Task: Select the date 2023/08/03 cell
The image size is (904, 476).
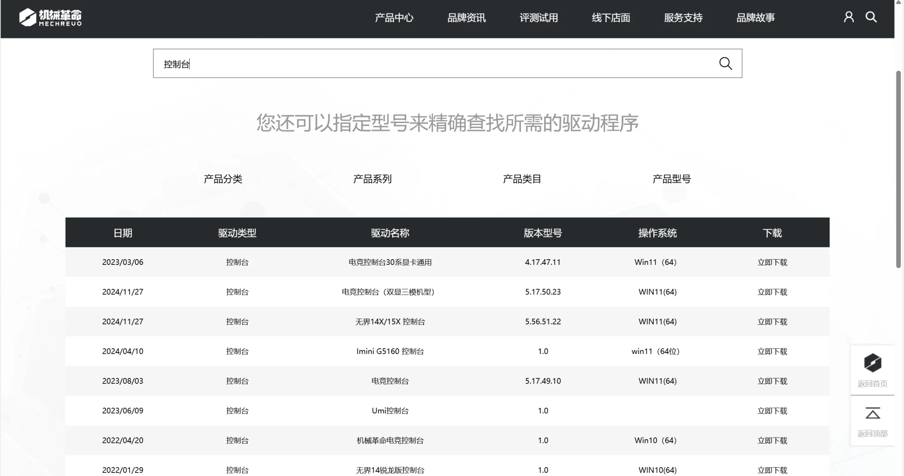Action: pos(123,381)
